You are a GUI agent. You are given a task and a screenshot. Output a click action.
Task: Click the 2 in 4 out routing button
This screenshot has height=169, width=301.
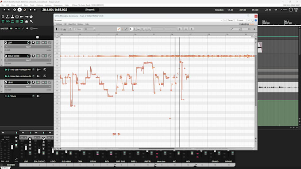240,20
